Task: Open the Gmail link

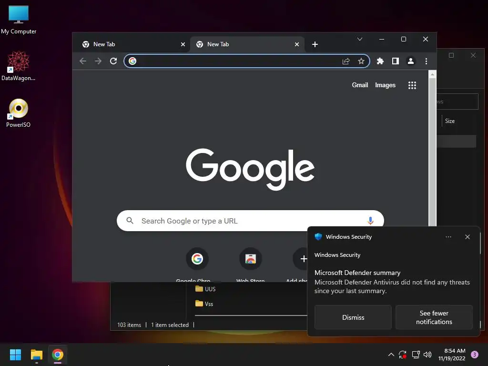Action: click(x=360, y=85)
